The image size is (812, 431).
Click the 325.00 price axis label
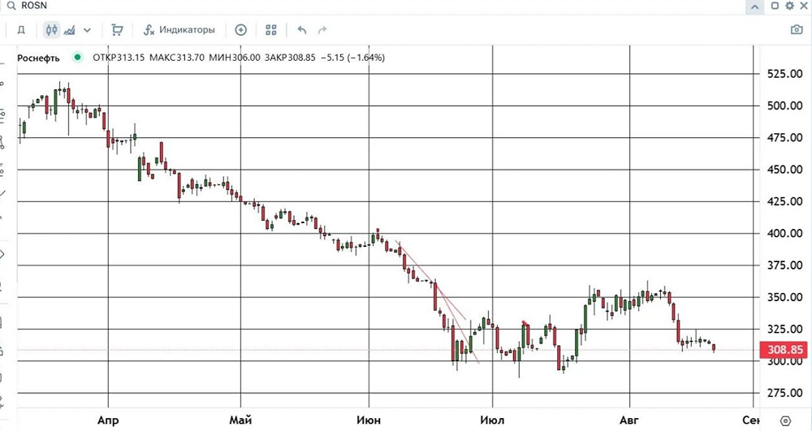[784, 329]
